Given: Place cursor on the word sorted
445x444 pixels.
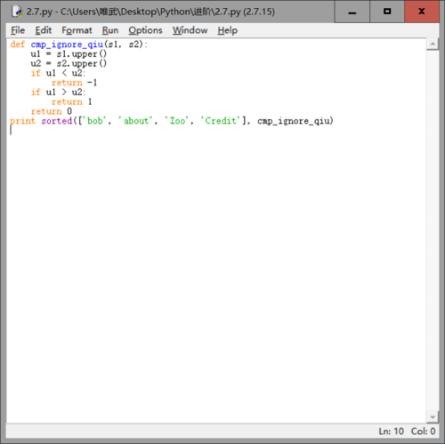Looking at the screenshot, I should (x=57, y=121).
